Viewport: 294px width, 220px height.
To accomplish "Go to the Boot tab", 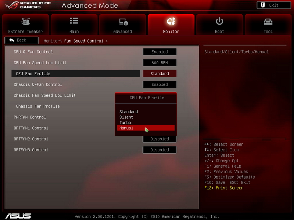I will [x=219, y=25].
